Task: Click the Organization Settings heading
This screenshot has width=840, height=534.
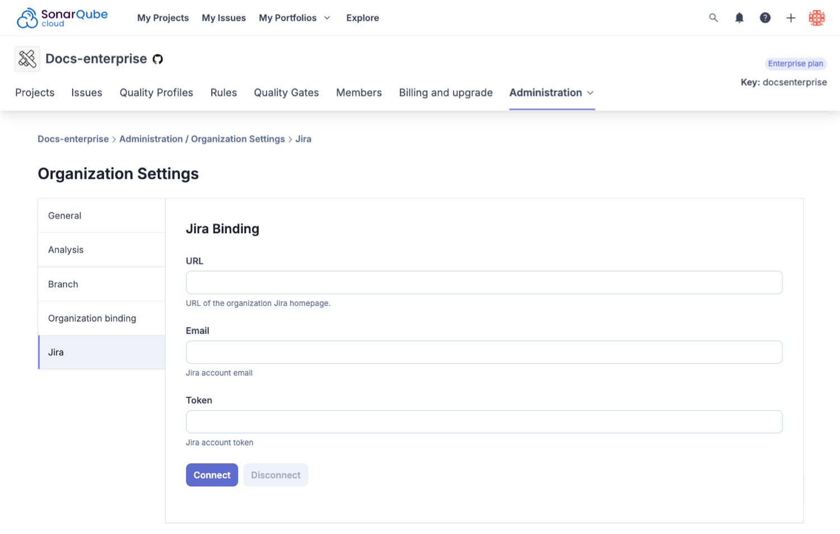Action: click(118, 174)
